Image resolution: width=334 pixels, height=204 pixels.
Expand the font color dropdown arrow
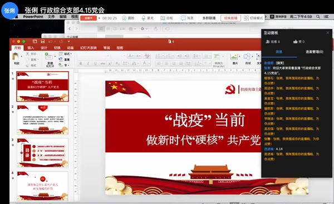[149, 63]
